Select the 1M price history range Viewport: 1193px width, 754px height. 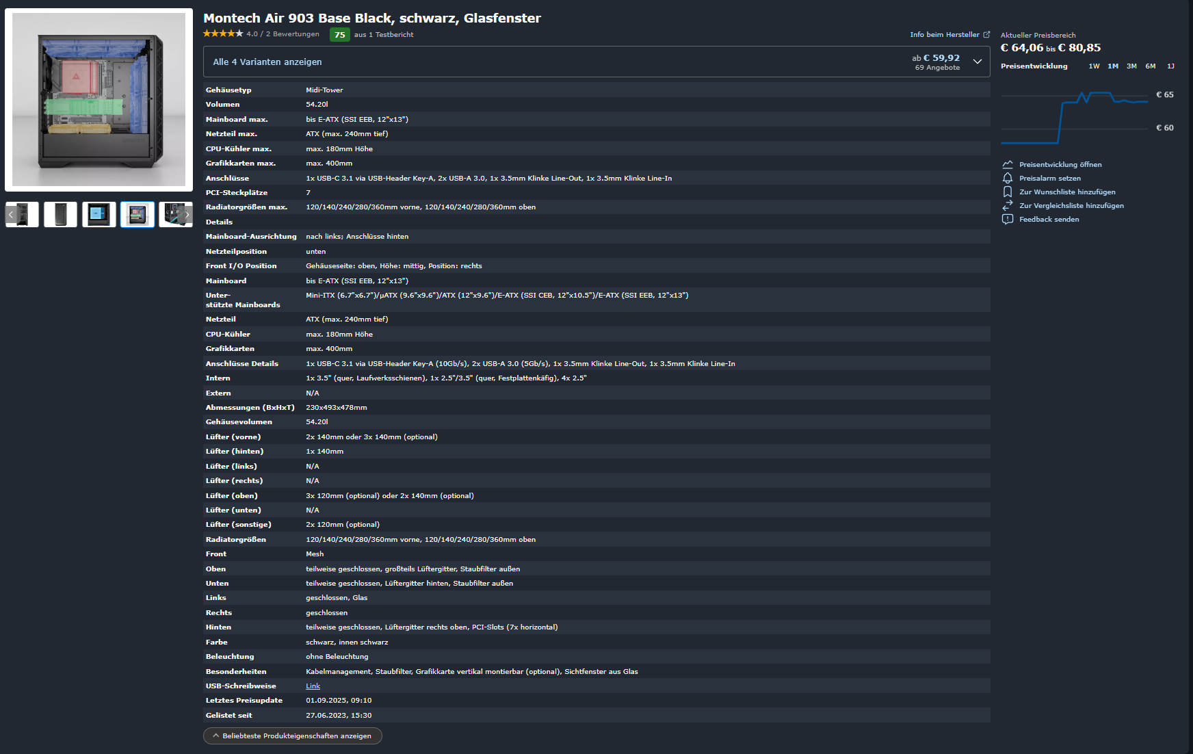[1113, 66]
